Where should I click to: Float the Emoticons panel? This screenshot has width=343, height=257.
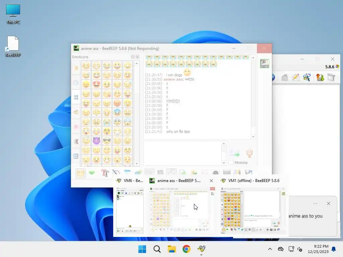coord(133,57)
